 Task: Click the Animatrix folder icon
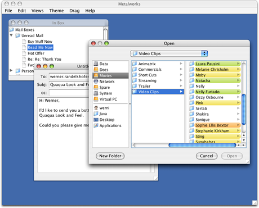pos(135,64)
